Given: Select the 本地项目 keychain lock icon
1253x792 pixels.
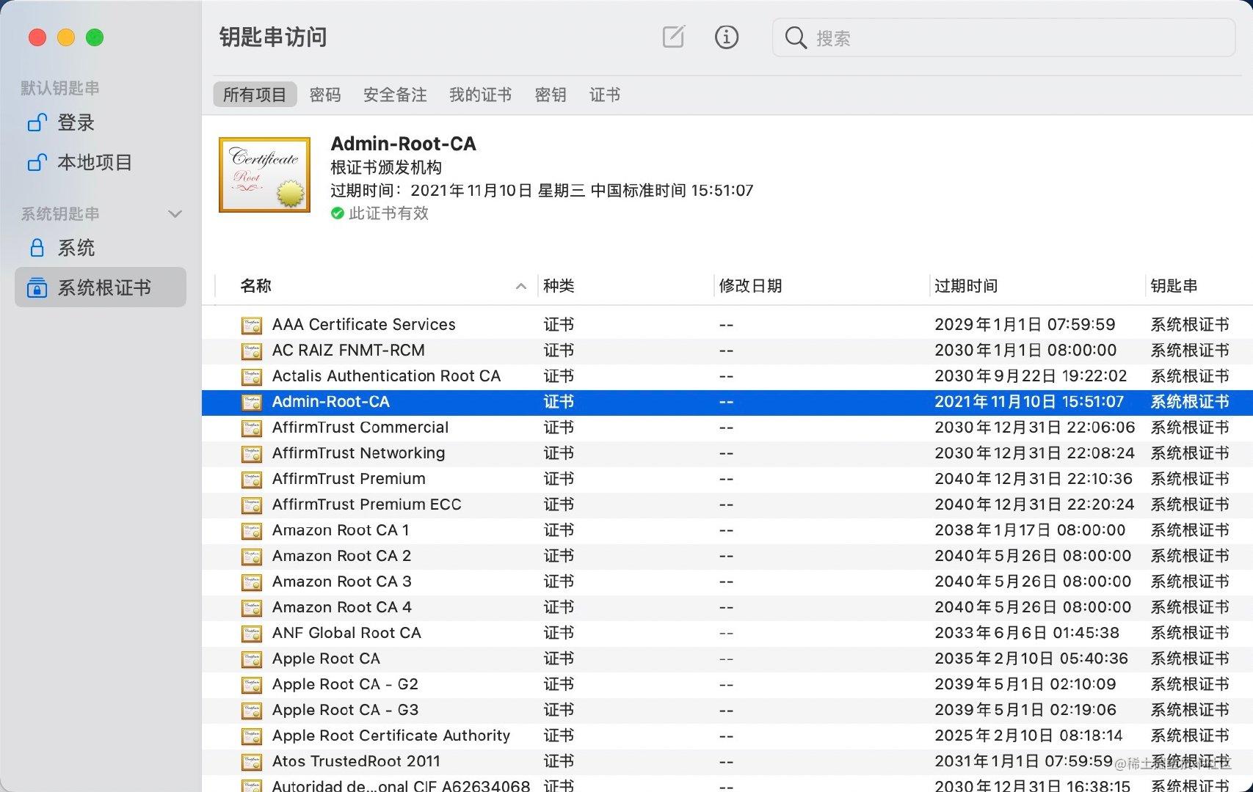Looking at the screenshot, I should click(x=37, y=162).
